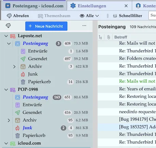This screenshot has width=156, height=148.
Task: Click the Abrufen get messages button
Action: click(x=18, y=16)
